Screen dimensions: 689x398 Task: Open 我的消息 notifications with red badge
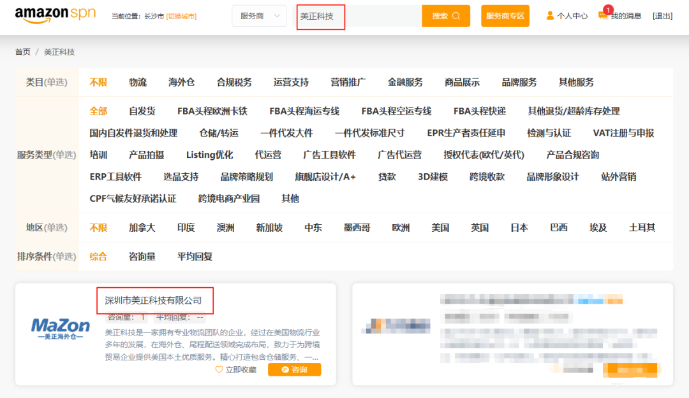619,16
